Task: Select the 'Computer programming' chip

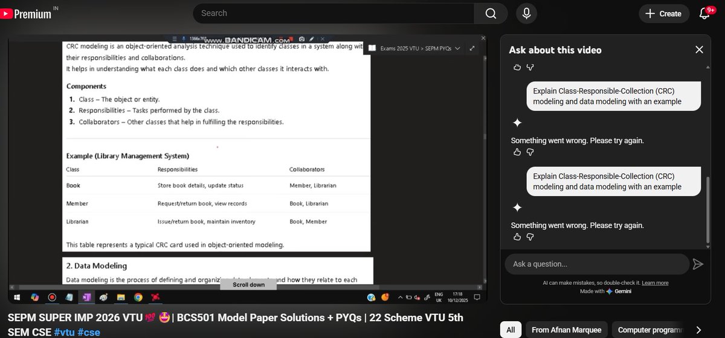Action: [x=650, y=330]
